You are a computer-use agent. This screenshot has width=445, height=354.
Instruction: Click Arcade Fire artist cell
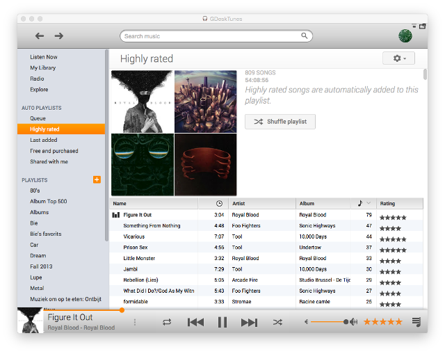pos(245,280)
